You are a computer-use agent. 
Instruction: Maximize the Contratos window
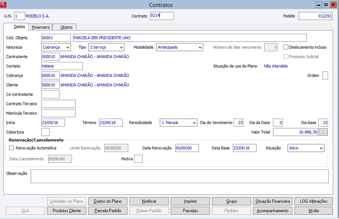[326, 5]
